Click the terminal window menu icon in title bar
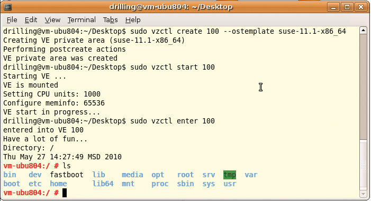The height and width of the screenshot is (201, 371). [x=8, y=7]
